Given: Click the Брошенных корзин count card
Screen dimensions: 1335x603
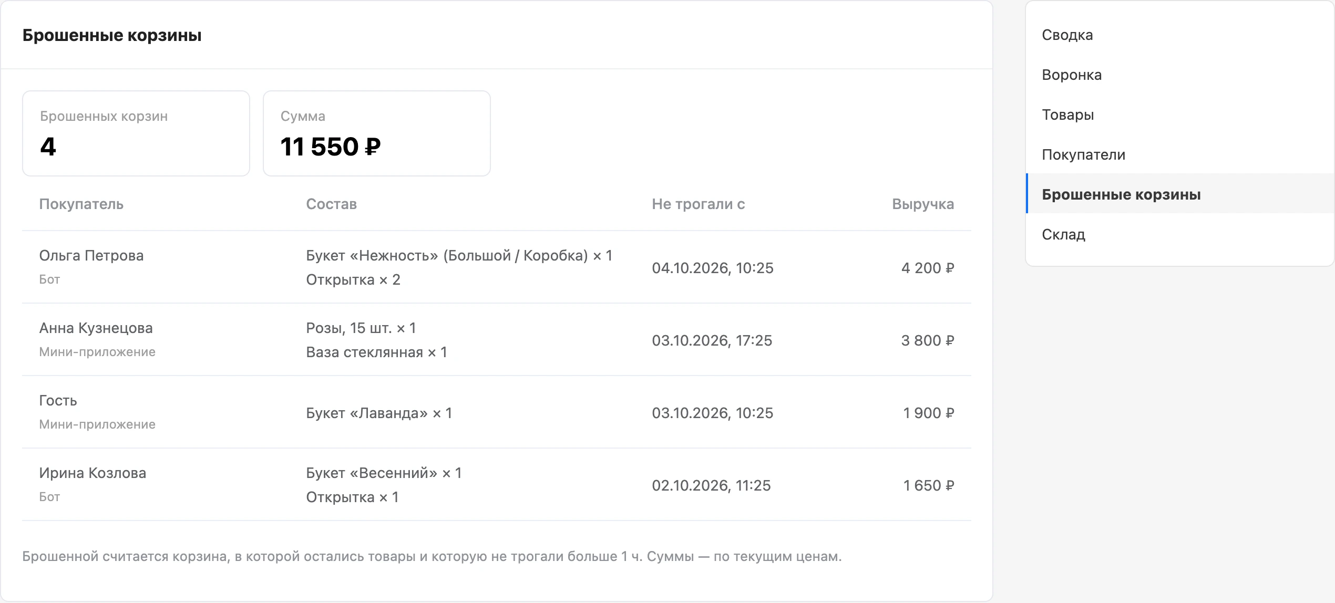Looking at the screenshot, I should click(x=136, y=133).
